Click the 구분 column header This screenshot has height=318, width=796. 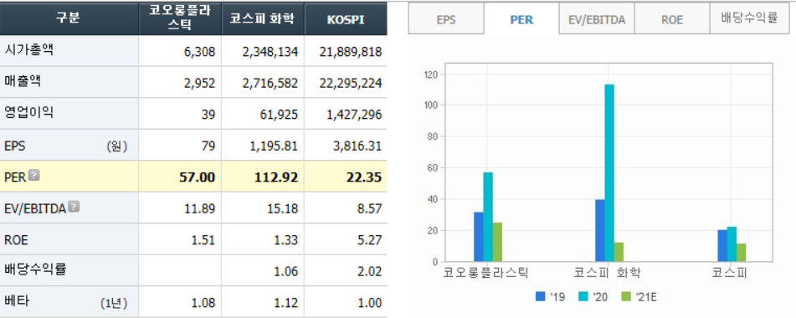click(69, 18)
